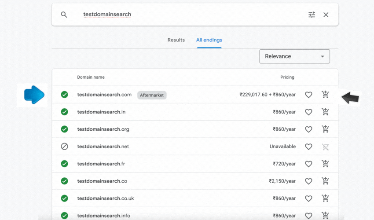Select the All endings tab
The width and height of the screenshot is (374, 220).
(x=209, y=40)
